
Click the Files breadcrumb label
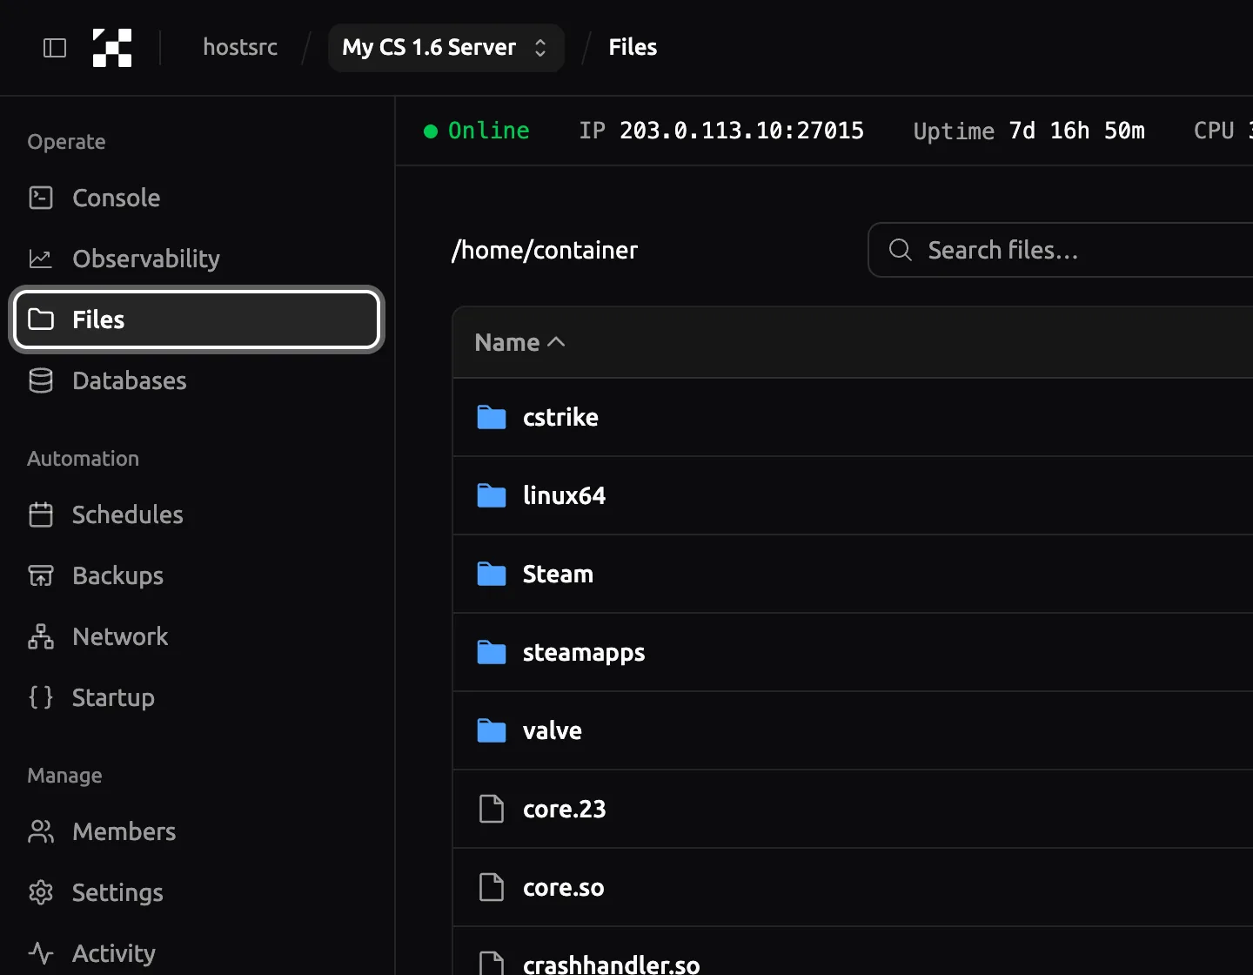pos(633,47)
